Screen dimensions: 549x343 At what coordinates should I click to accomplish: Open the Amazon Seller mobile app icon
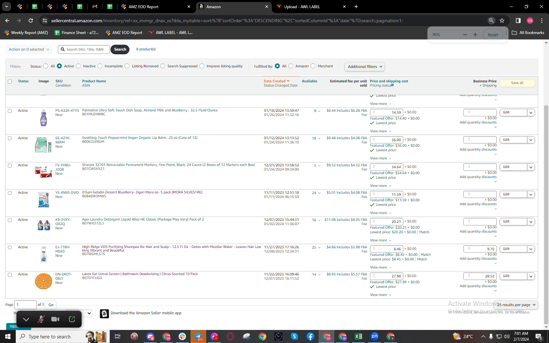click(x=104, y=314)
